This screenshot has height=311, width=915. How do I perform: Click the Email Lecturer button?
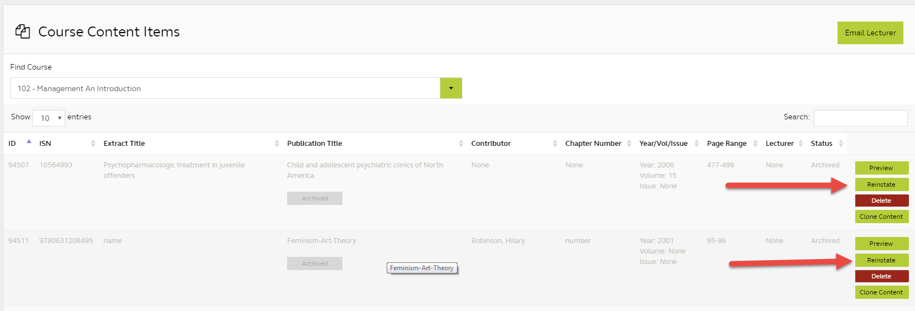point(870,33)
